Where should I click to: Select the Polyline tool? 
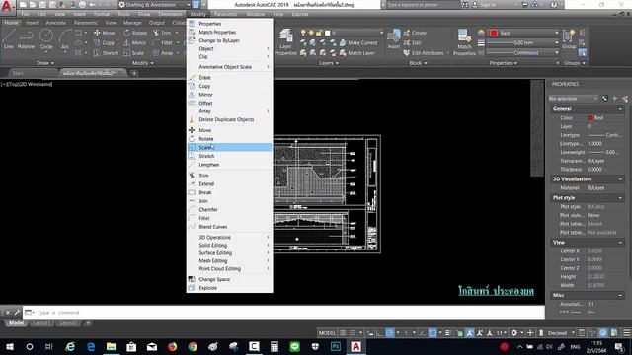tap(26, 39)
